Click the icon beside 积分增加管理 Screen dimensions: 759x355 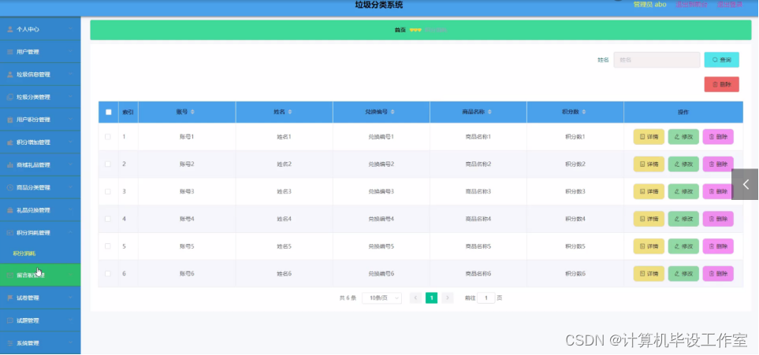point(10,142)
